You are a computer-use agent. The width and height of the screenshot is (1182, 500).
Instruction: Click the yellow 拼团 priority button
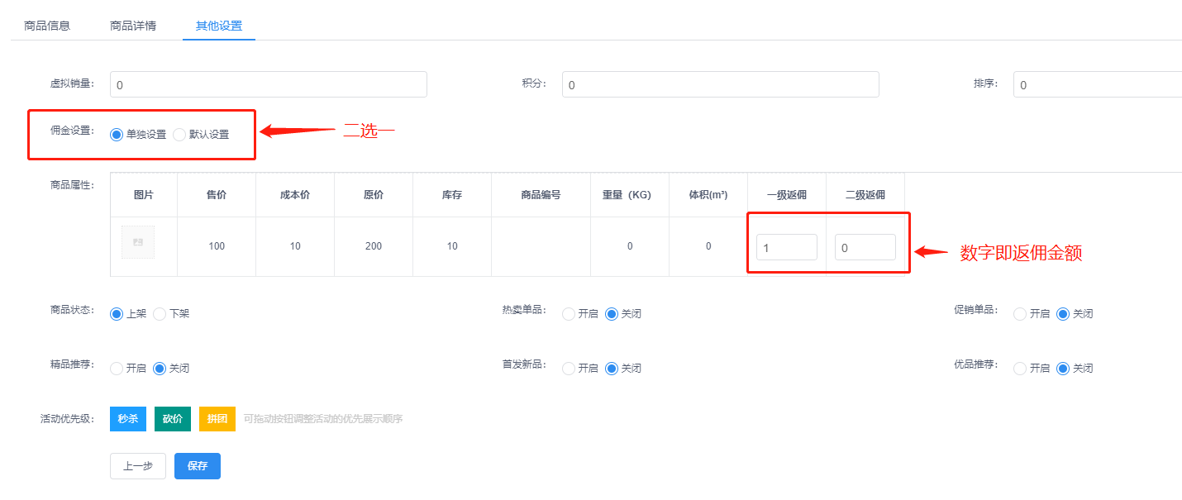tap(217, 419)
